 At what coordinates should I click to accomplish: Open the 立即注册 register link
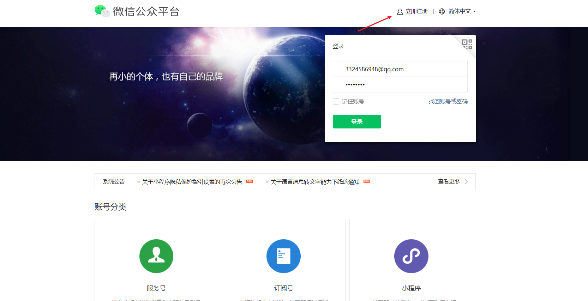point(416,11)
